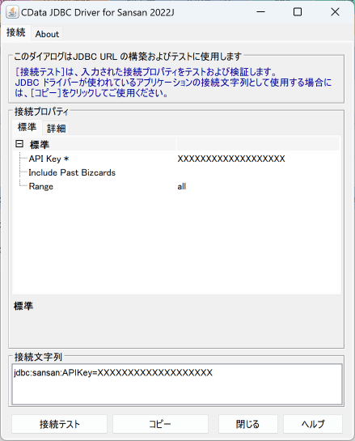Select the Range property label
The height and width of the screenshot is (441, 355).
pyautogui.click(x=40, y=186)
